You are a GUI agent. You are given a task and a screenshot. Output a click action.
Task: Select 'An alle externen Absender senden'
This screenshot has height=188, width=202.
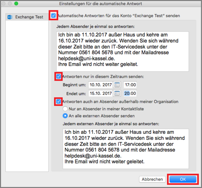65,116
